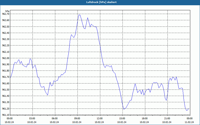
Task: Select the 961,90 y-axis label
Action: coord(6,64)
